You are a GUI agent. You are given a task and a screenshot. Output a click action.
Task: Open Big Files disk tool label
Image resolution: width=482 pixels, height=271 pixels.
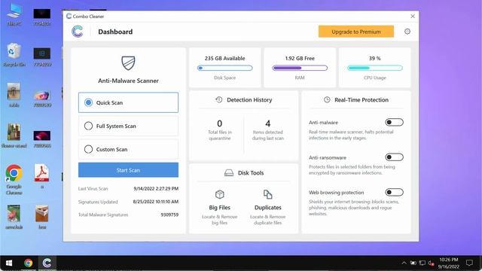(219, 208)
